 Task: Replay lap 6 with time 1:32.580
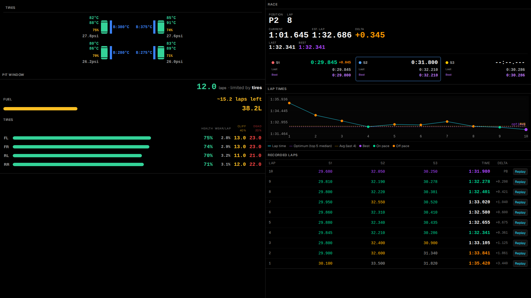point(520,212)
